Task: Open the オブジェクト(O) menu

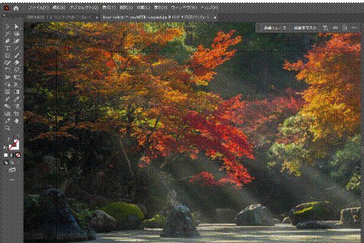Action: click(x=85, y=8)
